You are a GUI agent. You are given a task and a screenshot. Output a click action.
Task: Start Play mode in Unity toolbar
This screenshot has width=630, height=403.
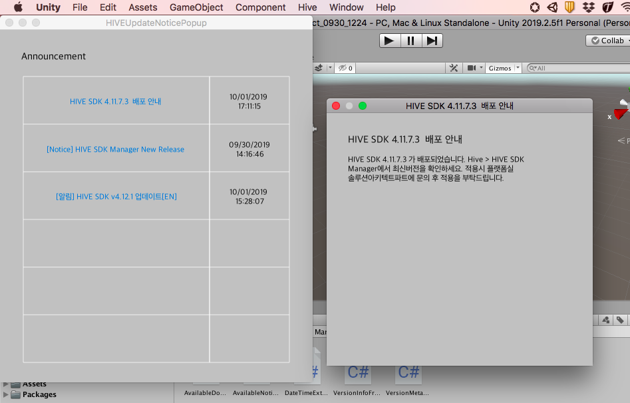[390, 41]
